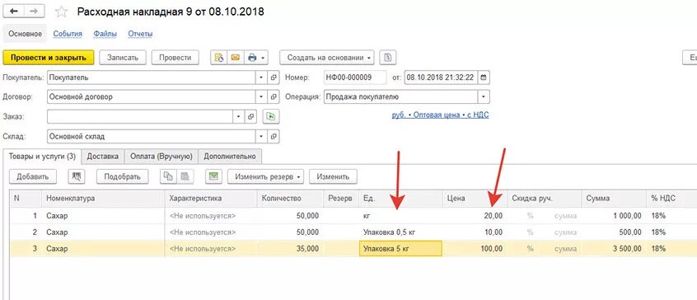Click sum cell 1 000,00

[x=613, y=216]
